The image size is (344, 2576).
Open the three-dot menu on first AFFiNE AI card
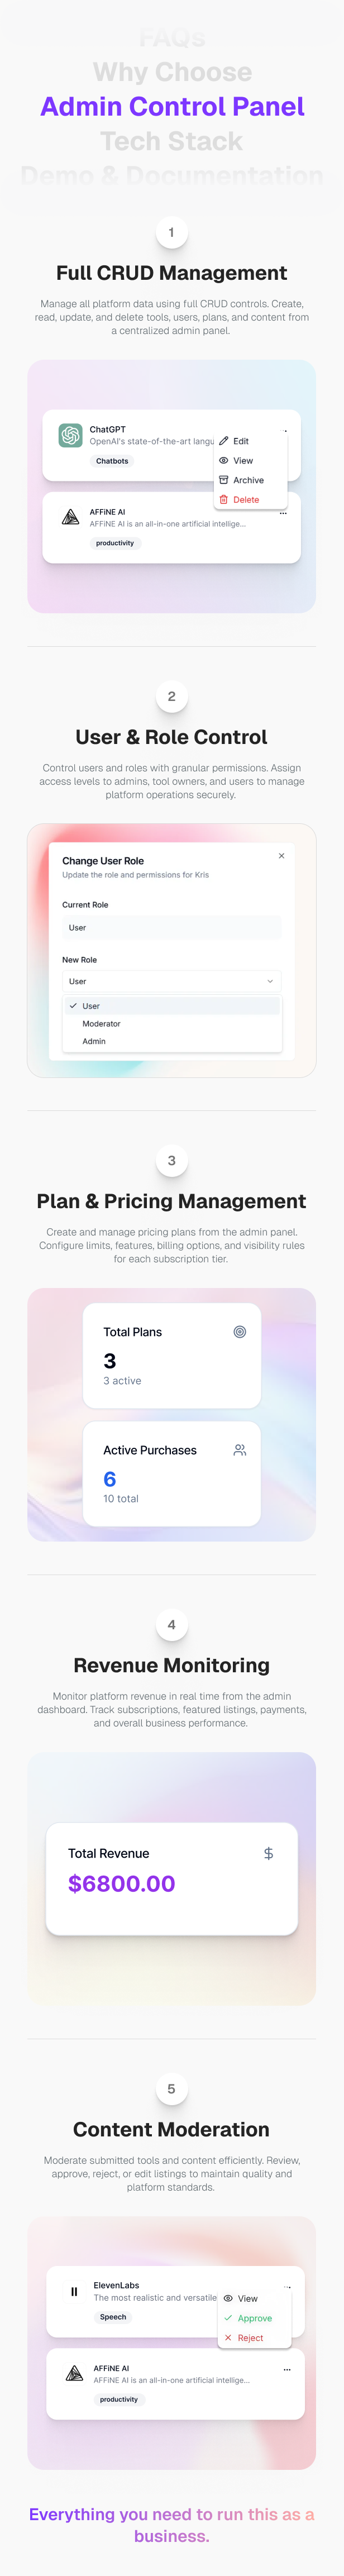point(283,513)
